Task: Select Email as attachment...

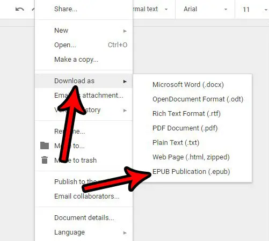Action: [x=84, y=95]
